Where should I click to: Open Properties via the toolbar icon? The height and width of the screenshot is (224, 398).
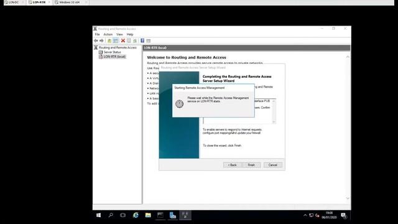point(129,40)
